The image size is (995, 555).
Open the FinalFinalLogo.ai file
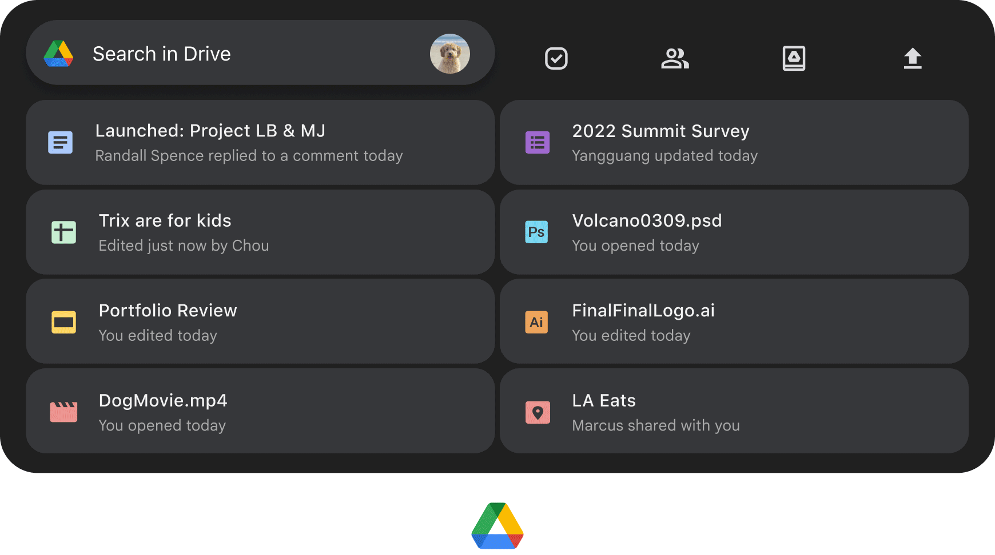point(734,321)
